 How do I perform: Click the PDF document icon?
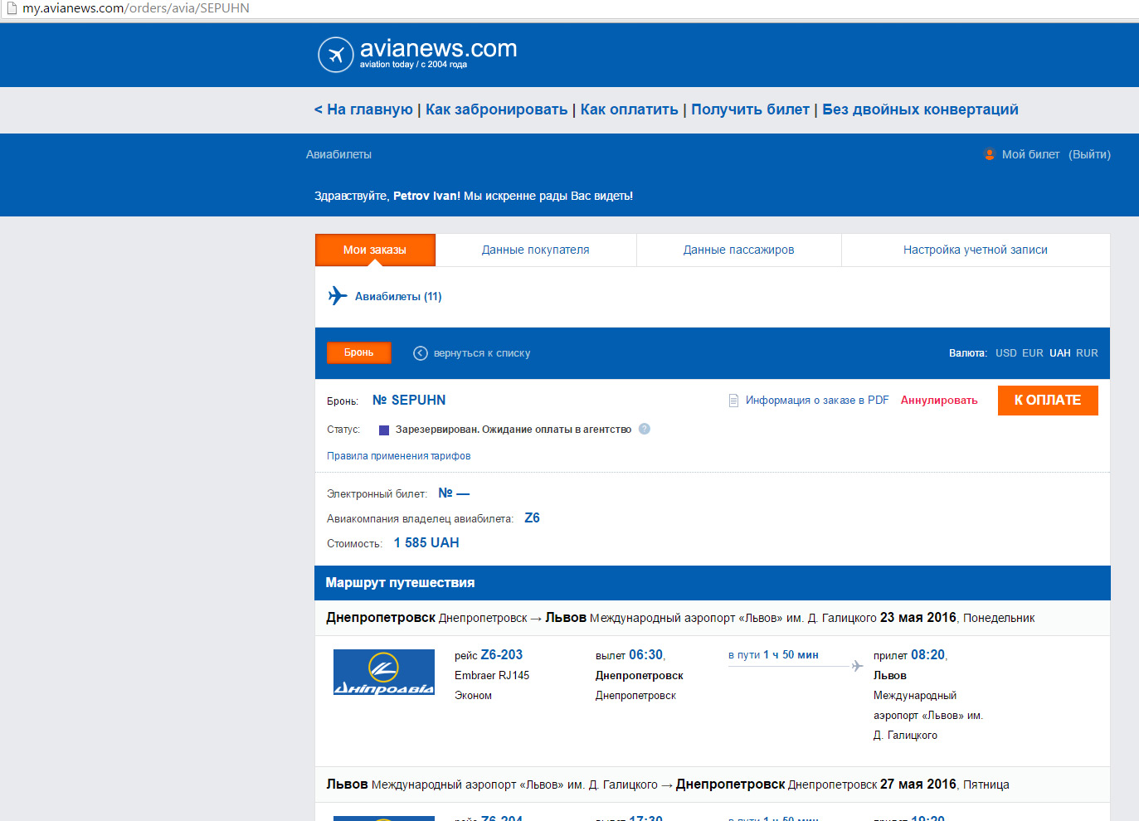point(733,401)
